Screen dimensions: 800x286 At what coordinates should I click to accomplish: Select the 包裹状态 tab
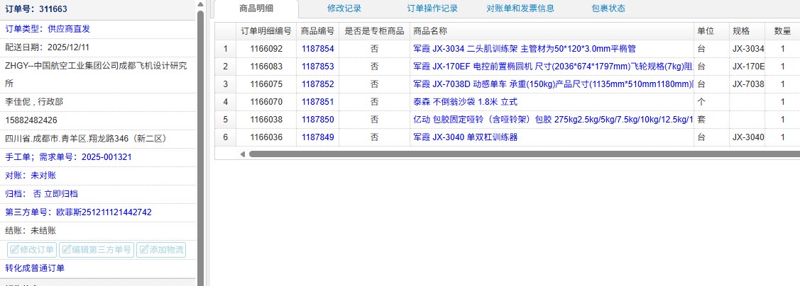[608, 8]
